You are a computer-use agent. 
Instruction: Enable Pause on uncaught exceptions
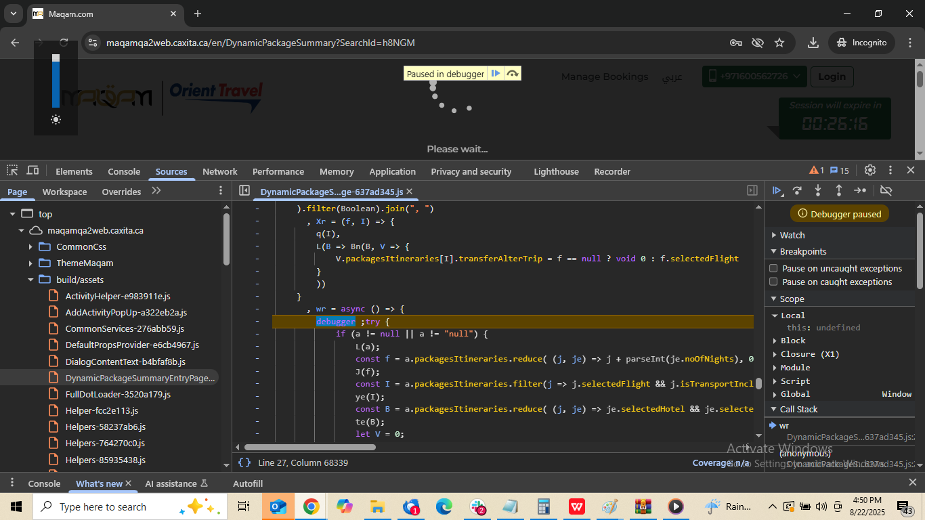[773, 268]
